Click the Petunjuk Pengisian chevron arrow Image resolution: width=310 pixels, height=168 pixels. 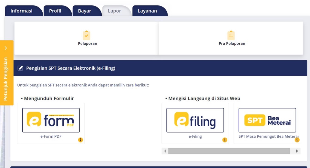tap(6, 48)
